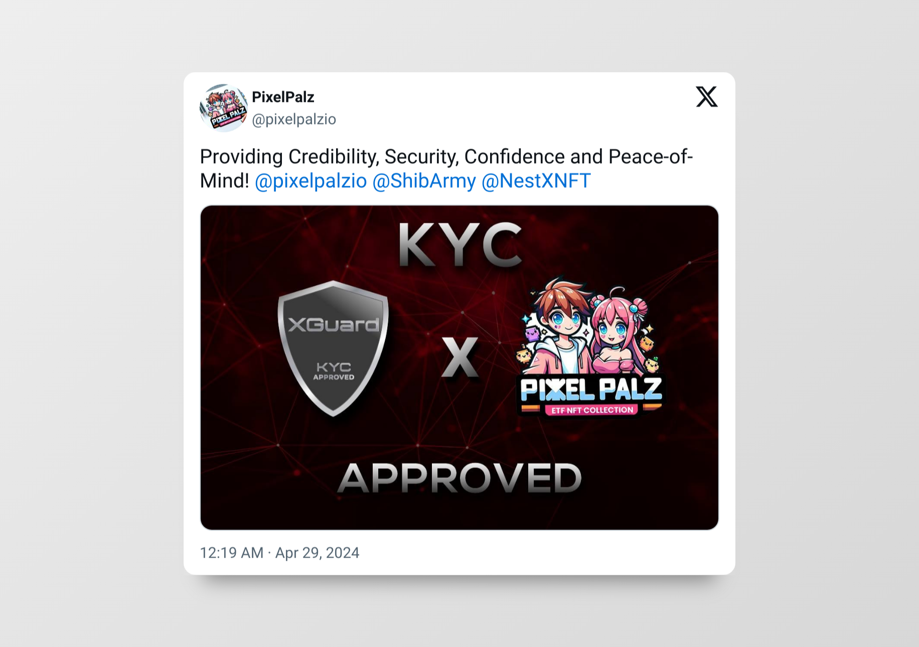The height and width of the screenshot is (647, 919).
Task: Click the XGuard wordmark on the shield
Action: [x=334, y=325]
